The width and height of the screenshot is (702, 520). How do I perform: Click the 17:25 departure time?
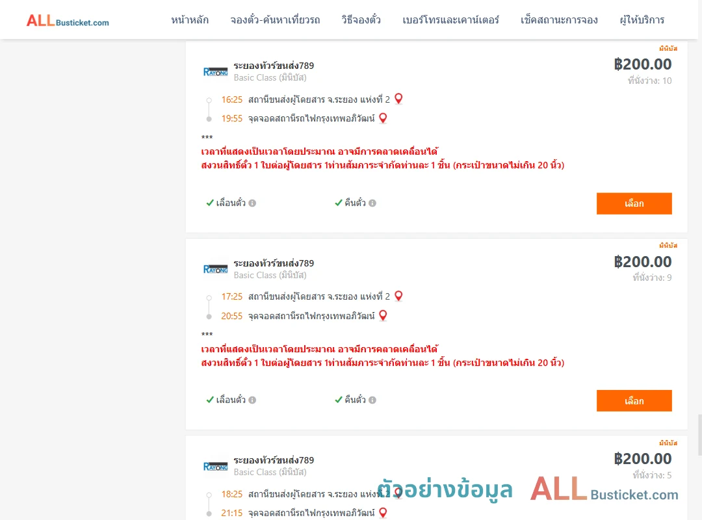[x=231, y=296]
